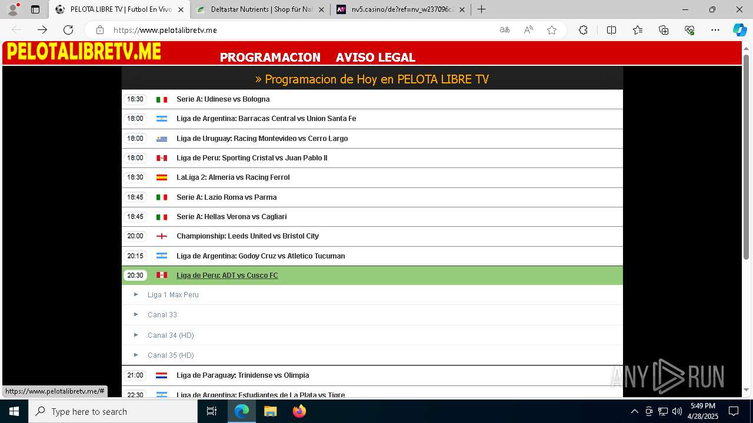This screenshot has height=423, width=753.
Task: Open the AVISO LEGAL menu item
Action: click(x=375, y=57)
